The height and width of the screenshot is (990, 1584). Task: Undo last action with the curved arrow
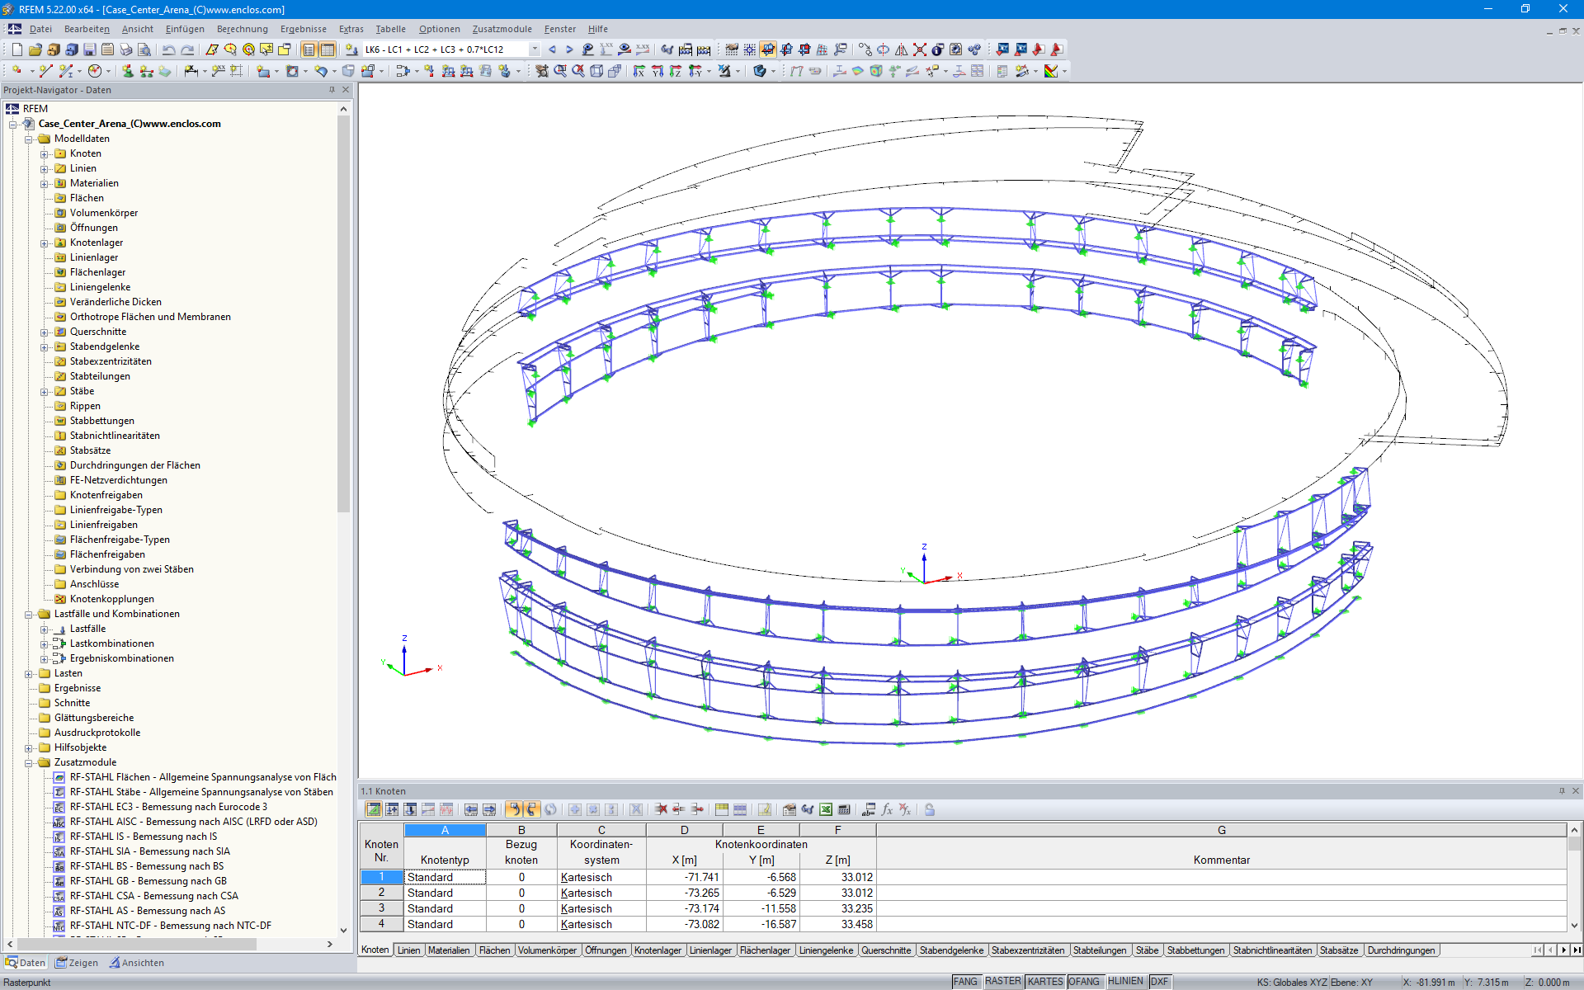coord(169,49)
